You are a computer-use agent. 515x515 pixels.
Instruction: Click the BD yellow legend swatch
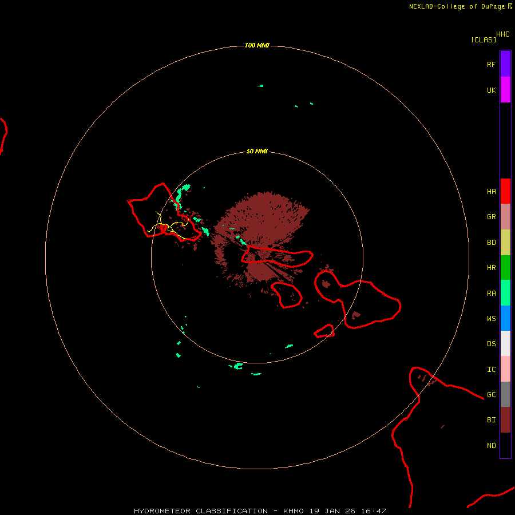tap(505, 243)
